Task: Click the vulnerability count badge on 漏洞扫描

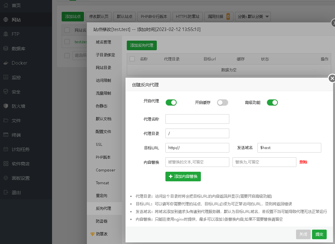Action: point(228,17)
